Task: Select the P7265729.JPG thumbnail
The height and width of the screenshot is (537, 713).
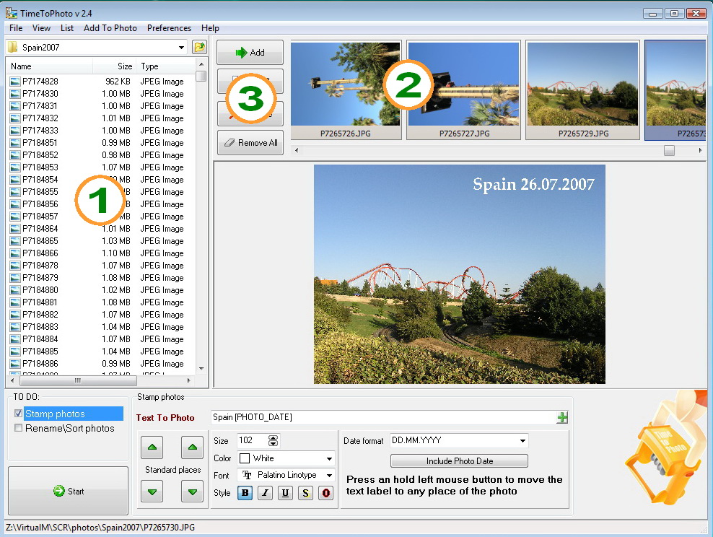Action: 583,90
